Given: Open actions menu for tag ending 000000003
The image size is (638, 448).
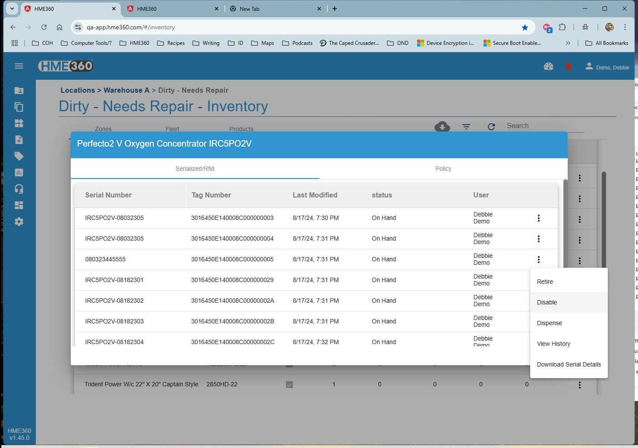Looking at the screenshot, I should (538, 218).
